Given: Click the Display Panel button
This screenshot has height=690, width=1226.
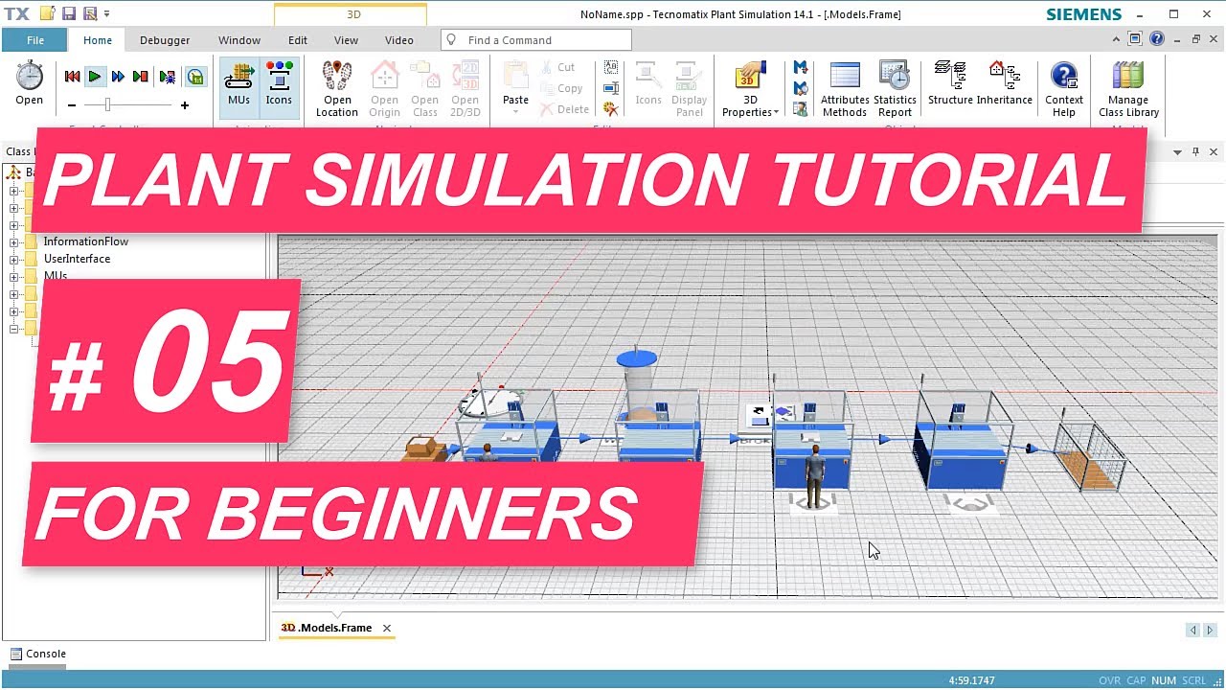Looking at the screenshot, I should pyautogui.click(x=689, y=89).
